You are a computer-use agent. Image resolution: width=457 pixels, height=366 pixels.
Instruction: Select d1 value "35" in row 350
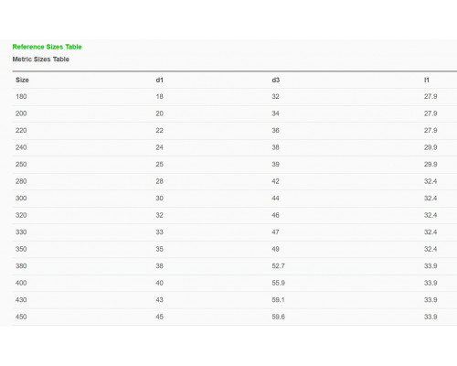[x=160, y=249]
